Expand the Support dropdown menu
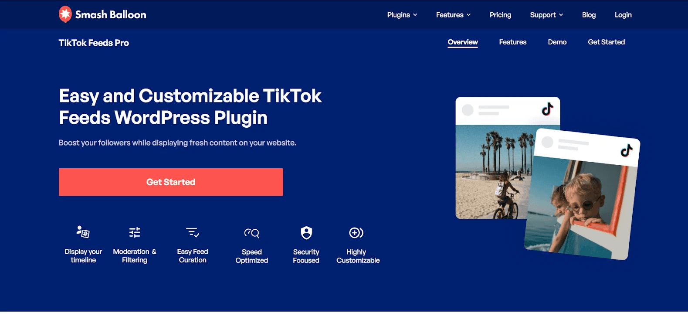Screen dimensions: 688x330 [546, 15]
